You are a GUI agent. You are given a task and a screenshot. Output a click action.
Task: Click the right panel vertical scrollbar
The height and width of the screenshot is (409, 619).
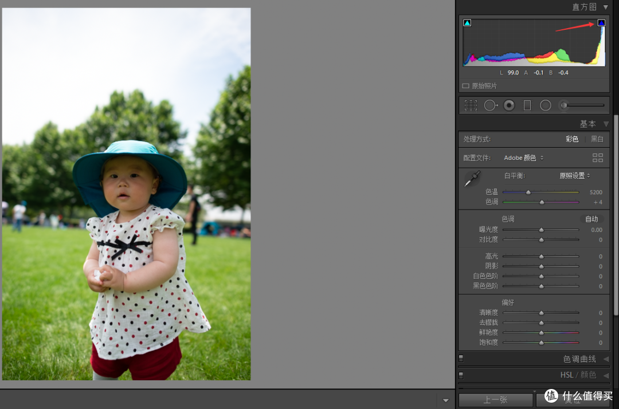616,215
